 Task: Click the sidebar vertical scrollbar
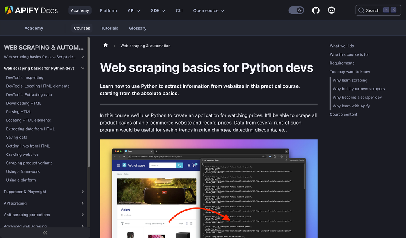pos(89,102)
